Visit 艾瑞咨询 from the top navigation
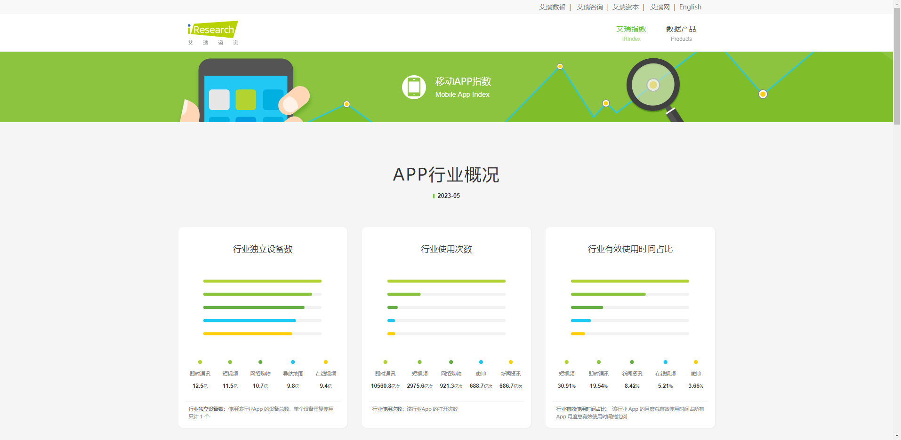Viewport: 901px width, 440px height. (x=589, y=7)
